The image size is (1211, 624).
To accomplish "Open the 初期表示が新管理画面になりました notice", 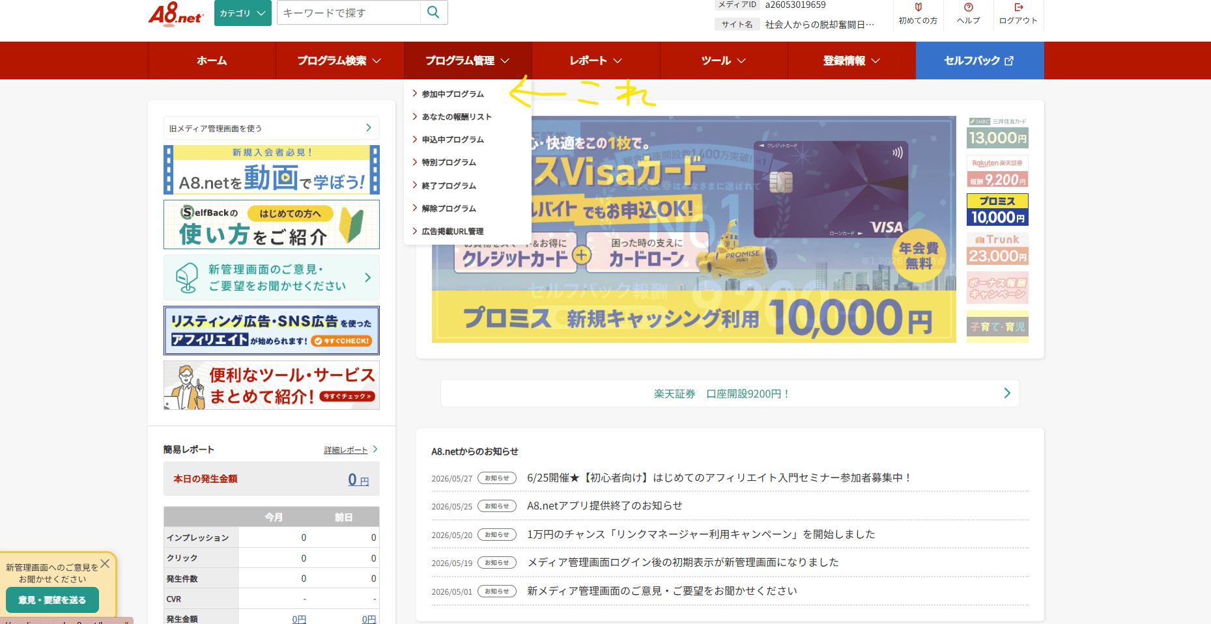I will coord(683,562).
